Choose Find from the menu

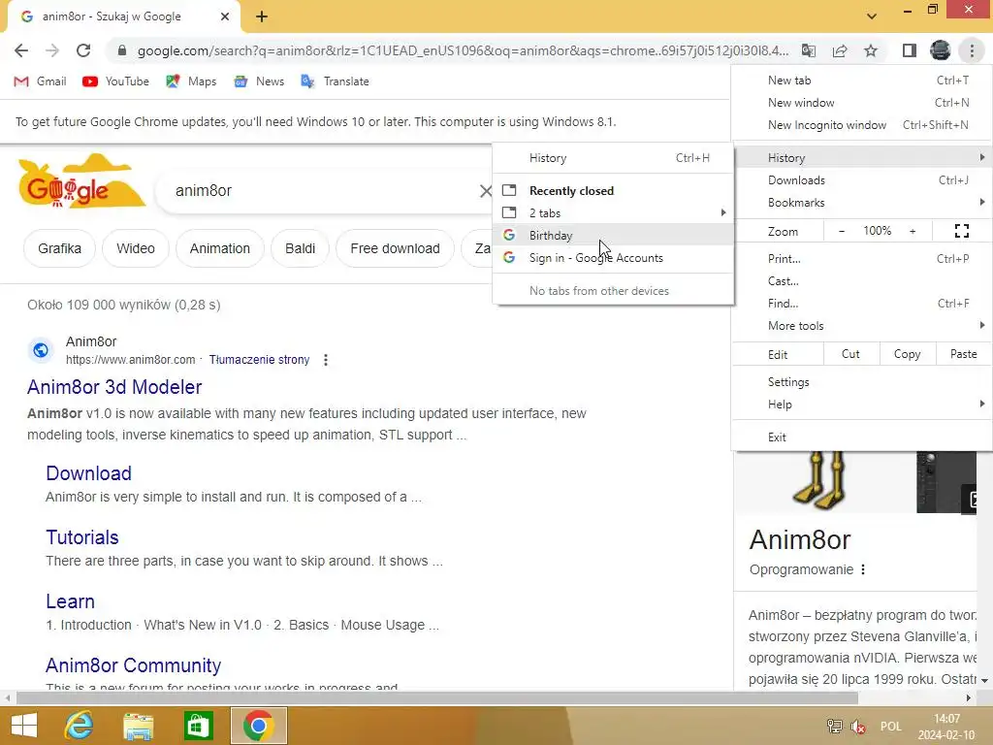click(861, 304)
